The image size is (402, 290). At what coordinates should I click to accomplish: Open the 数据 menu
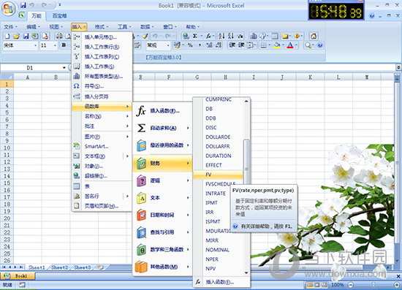[x=147, y=26]
